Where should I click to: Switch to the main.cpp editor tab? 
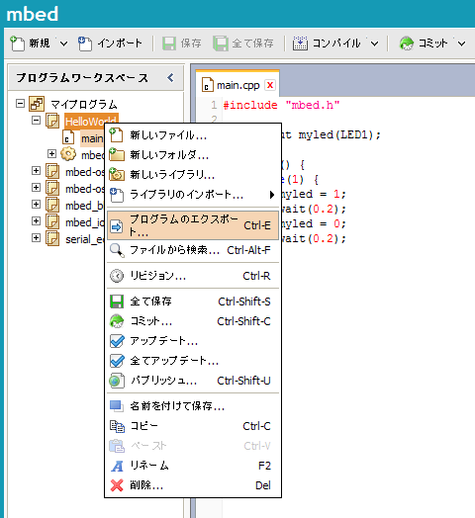237,86
